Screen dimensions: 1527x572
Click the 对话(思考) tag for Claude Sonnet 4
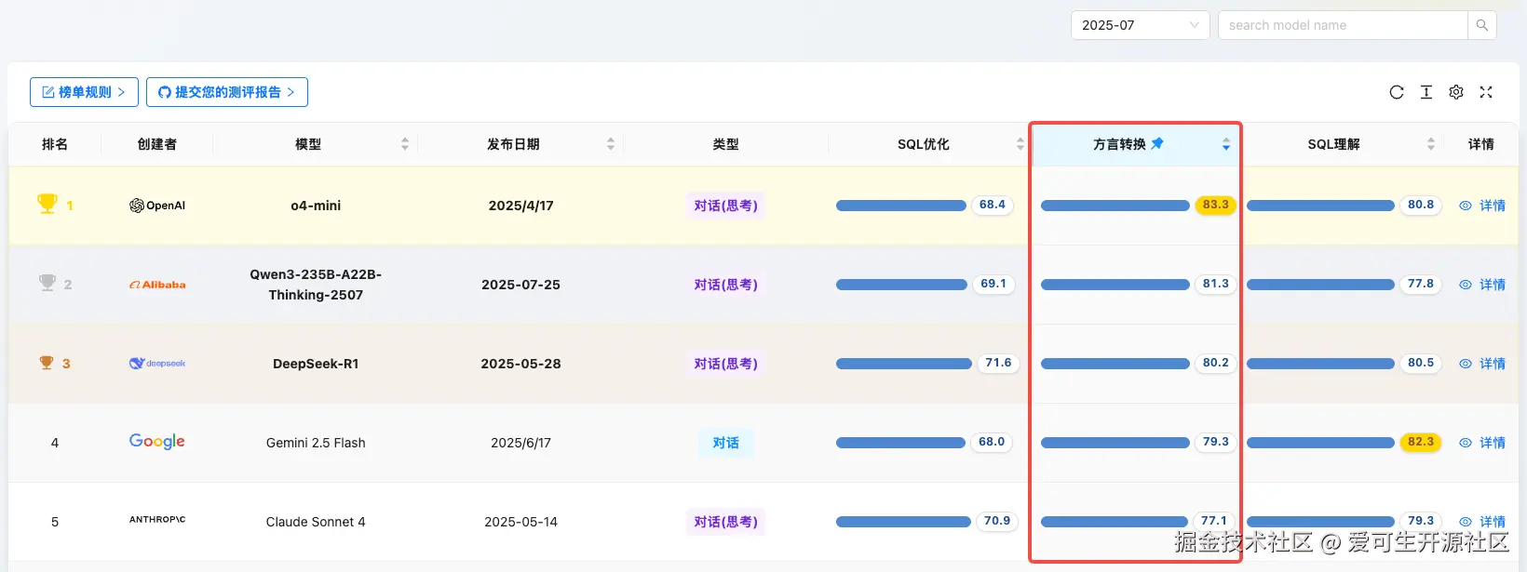[725, 522]
